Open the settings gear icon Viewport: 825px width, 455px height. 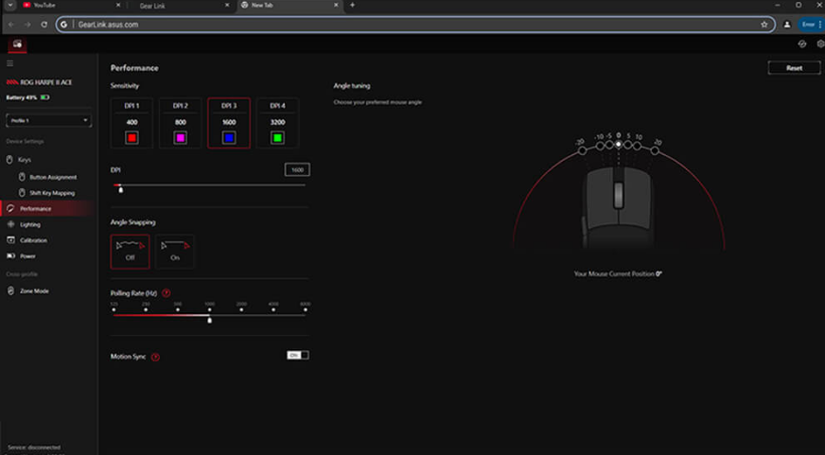(819, 44)
